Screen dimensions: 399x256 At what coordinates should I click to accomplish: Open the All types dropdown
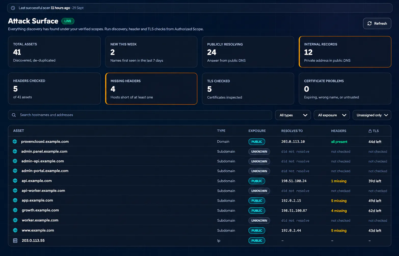pyautogui.click(x=293, y=115)
